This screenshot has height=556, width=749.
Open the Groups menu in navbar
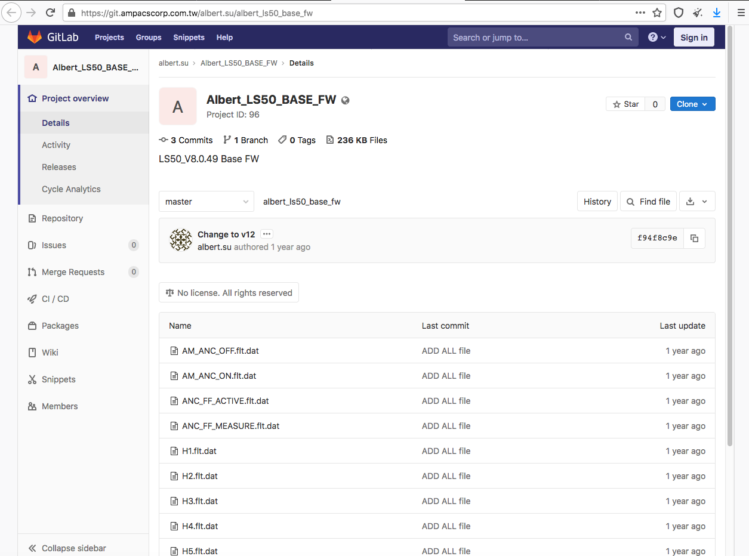click(149, 37)
